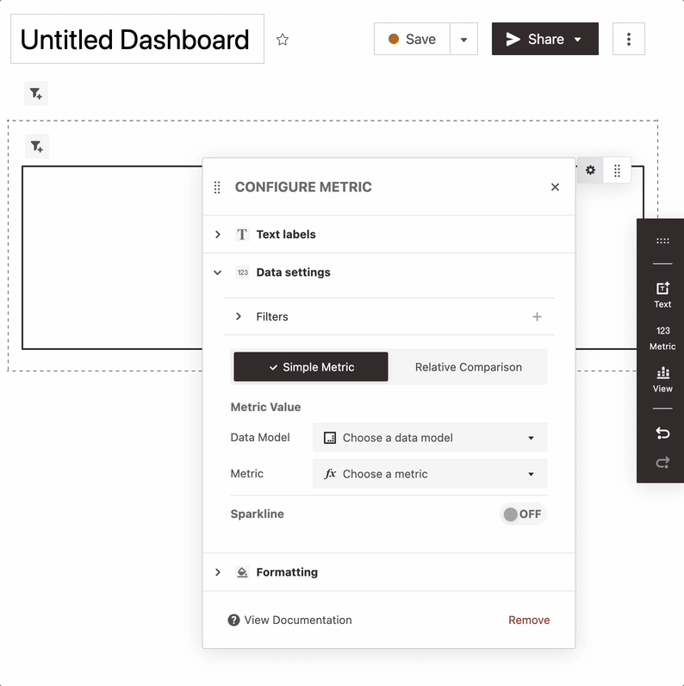The height and width of the screenshot is (686, 684).
Task: Expand the Filters subsection chevron
Action: (x=239, y=316)
